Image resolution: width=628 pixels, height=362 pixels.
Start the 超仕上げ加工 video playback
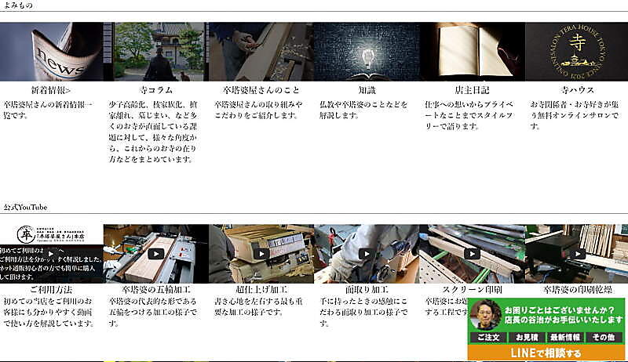tap(261, 254)
